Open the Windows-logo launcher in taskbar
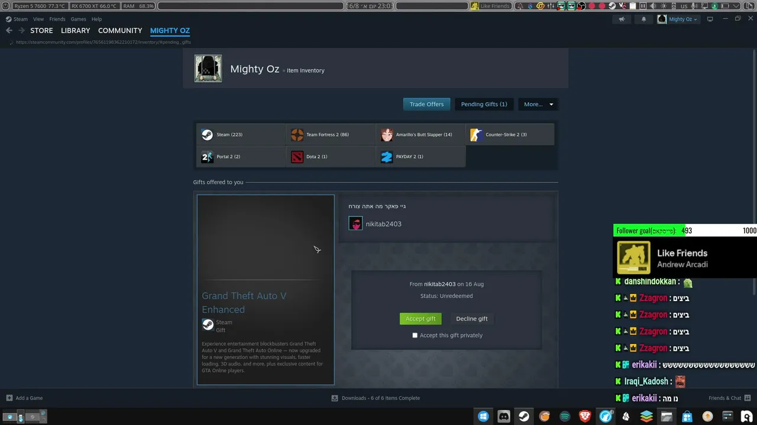 pyautogui.click(x=483, y=416)
